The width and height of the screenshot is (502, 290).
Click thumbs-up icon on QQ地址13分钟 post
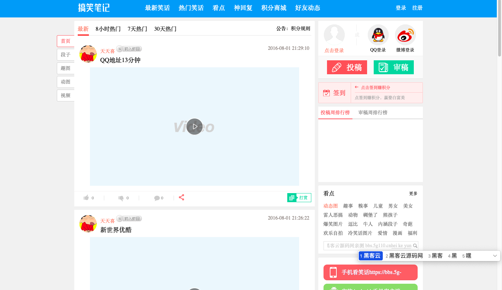click(86, 198)
